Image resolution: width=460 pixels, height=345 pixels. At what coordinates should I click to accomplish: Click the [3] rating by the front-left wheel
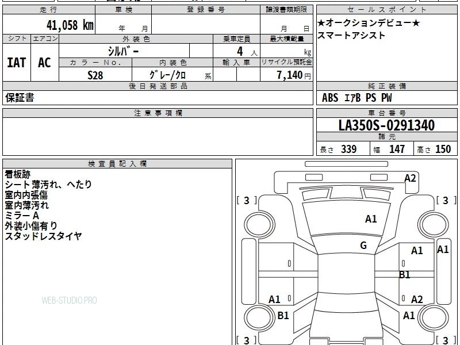click(x=247, y=200)
